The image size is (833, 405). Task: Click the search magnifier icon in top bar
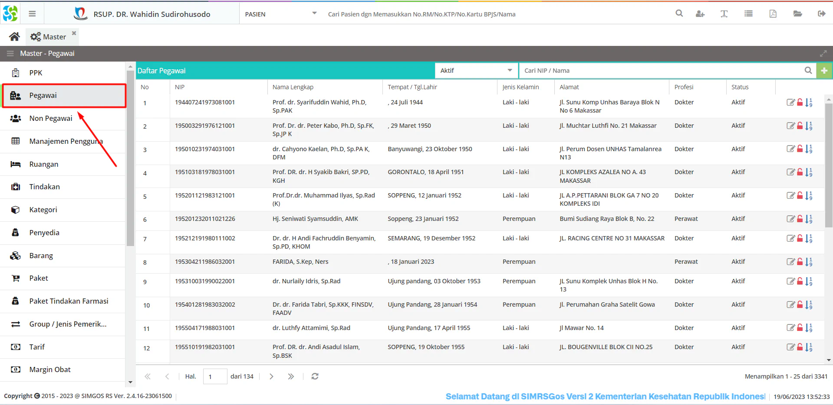coord(679,13)
